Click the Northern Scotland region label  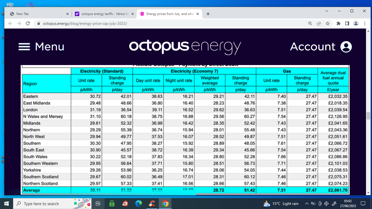[x=41, y=183]
